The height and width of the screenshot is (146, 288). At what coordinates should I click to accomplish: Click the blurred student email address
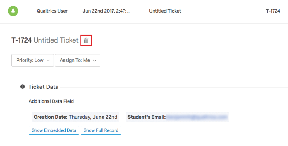(197, 117)
